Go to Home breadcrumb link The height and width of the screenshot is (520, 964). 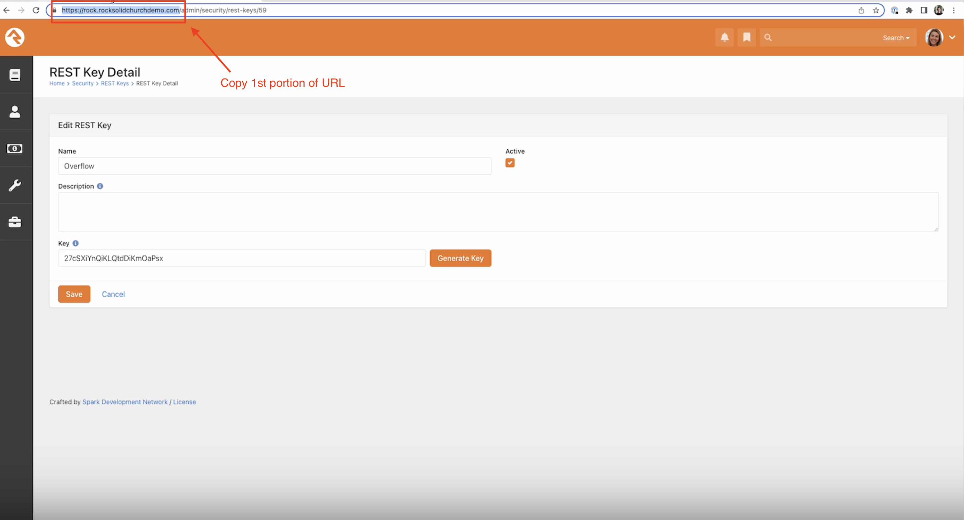click(57, 83)
